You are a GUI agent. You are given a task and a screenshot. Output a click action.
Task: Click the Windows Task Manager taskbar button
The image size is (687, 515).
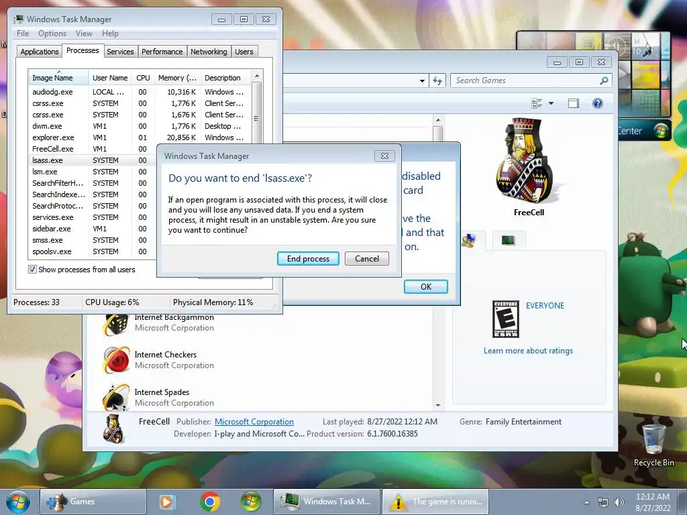pyautogui.click(x=327, y=502)
